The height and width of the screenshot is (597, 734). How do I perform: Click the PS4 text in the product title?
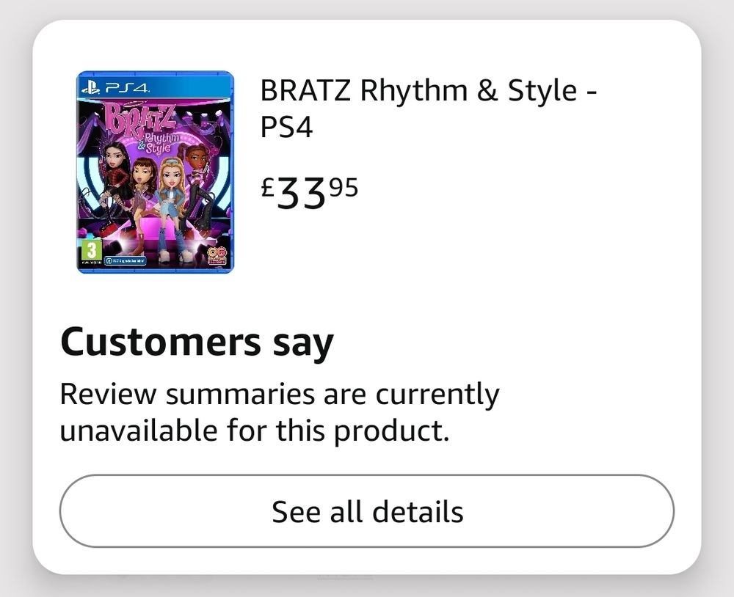coord(287,128)
